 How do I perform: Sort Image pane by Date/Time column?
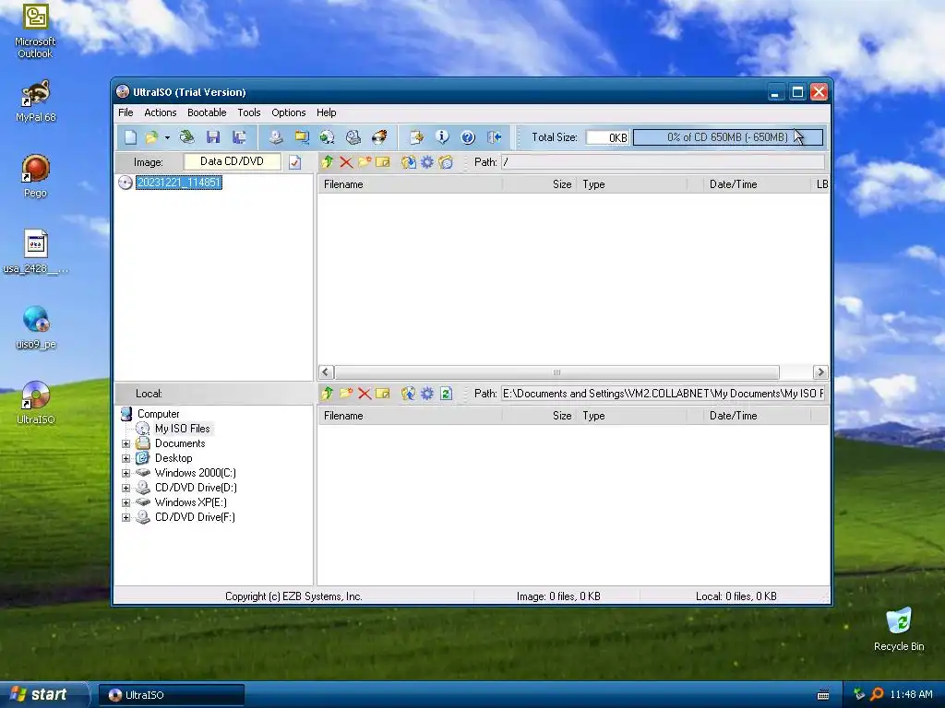click(x=756, y=184)
